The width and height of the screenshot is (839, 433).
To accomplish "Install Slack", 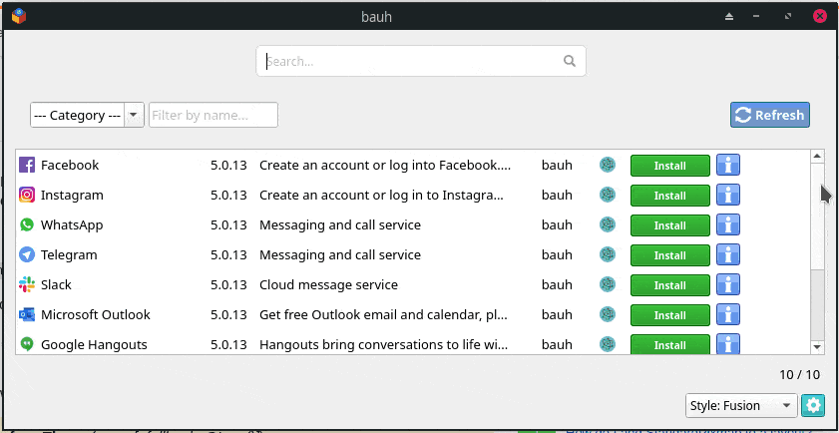I will coord(670,285).
